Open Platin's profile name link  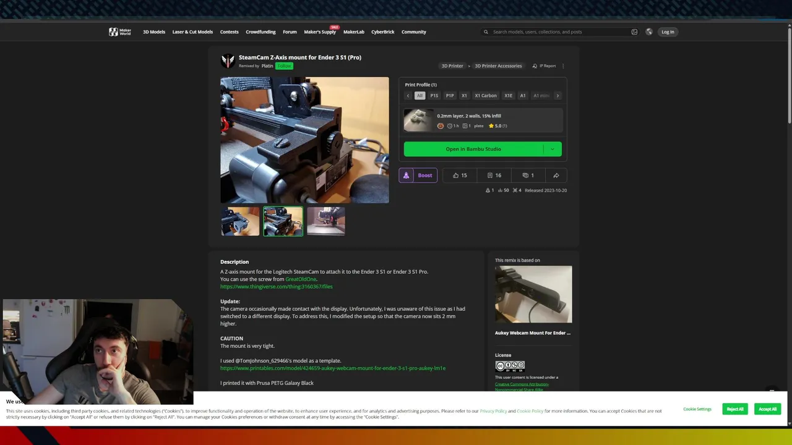point(267,66)
